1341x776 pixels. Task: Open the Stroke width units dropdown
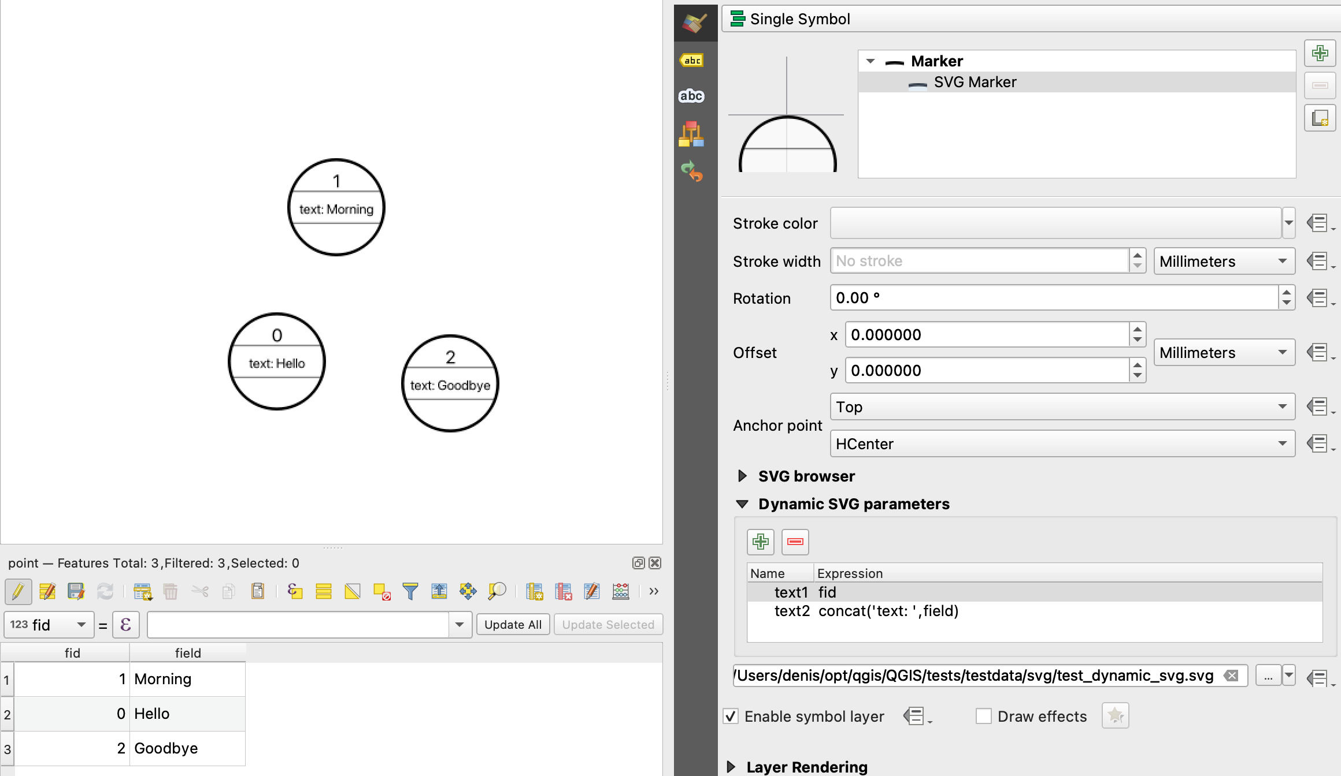pos(1221,260)
